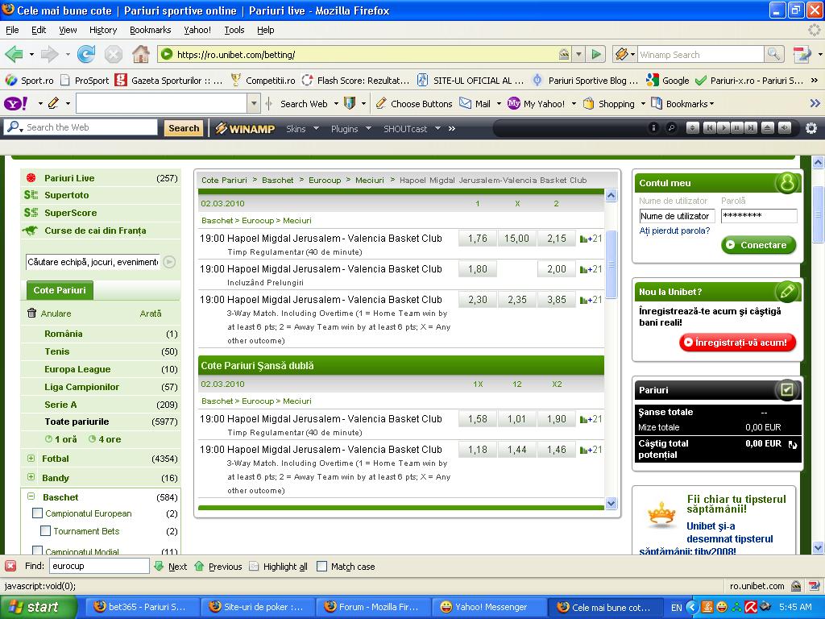The width and height of the screenshot is (825, 619).
Task: Open the Liga Campionilor betting link
Action: pyautogui.click(x=81, y=387)
